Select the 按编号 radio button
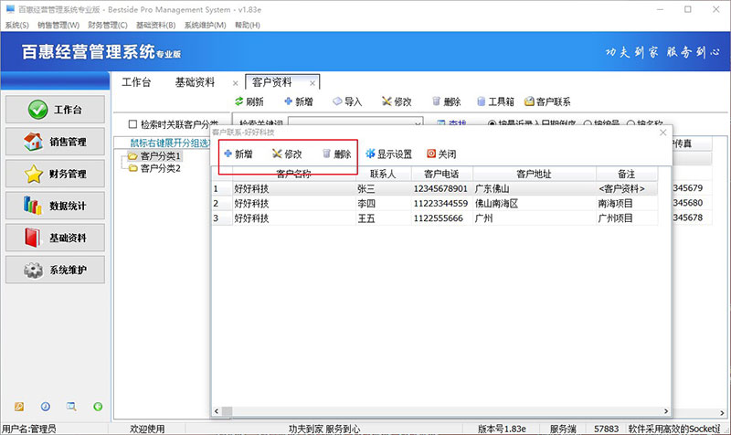This screenshot has width=731, height=435. pos(588,124)
